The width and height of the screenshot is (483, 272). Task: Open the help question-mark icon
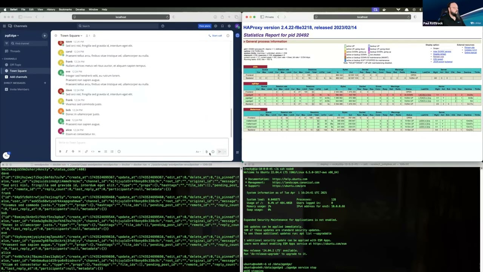point(163,26)
